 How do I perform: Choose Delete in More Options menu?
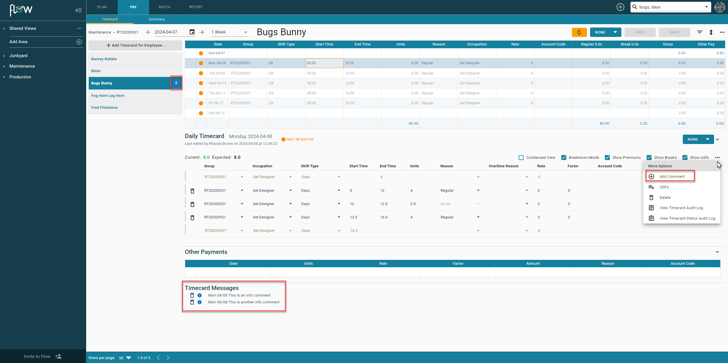[x=682, y=197]
